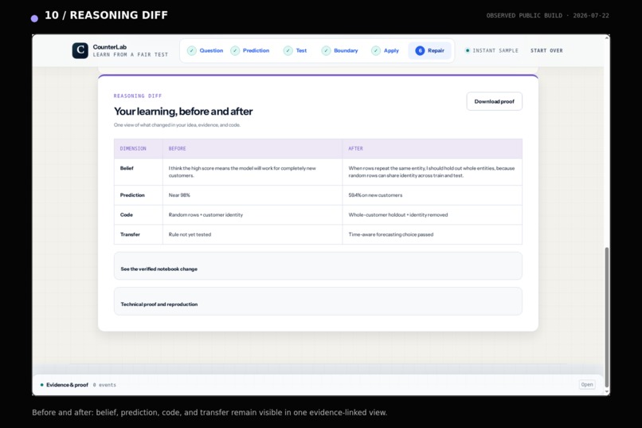Click the page vertical scrollbar thumb
642x428 pixels.
pos(607,317)
